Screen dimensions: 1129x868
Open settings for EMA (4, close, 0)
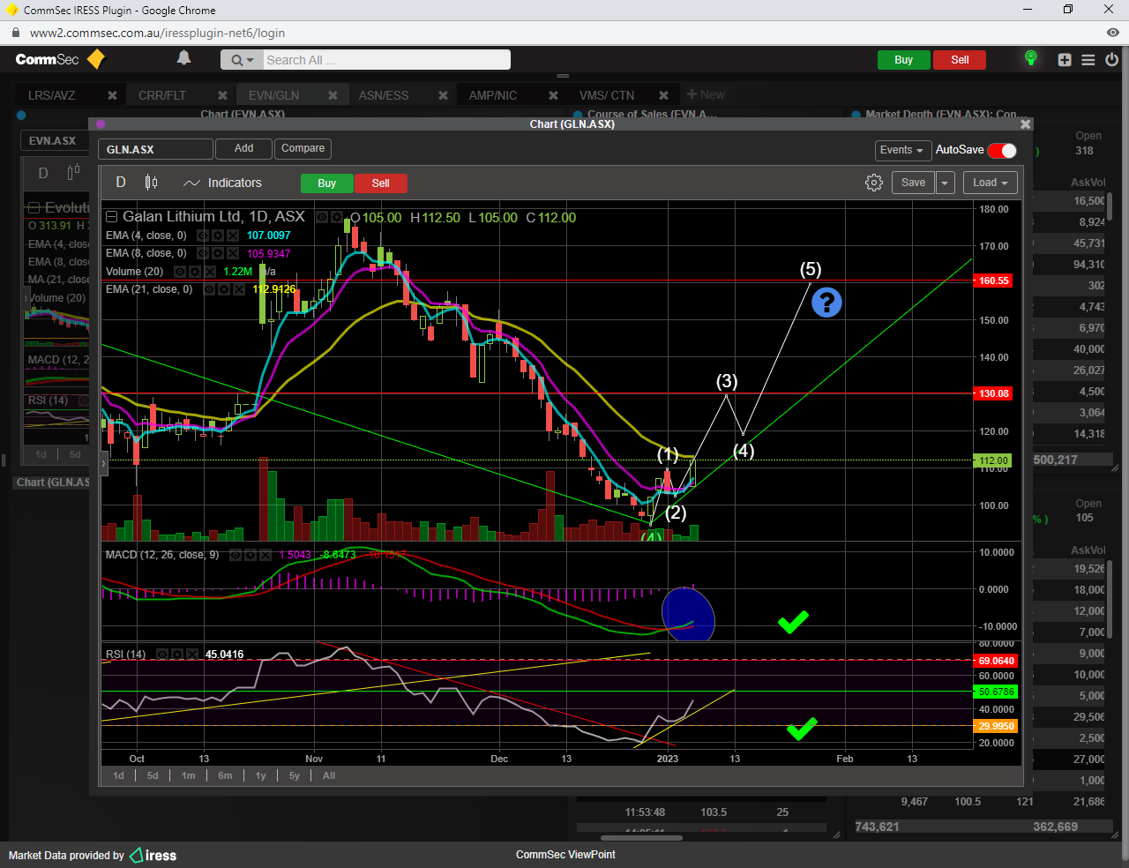[x=218, y=236]
